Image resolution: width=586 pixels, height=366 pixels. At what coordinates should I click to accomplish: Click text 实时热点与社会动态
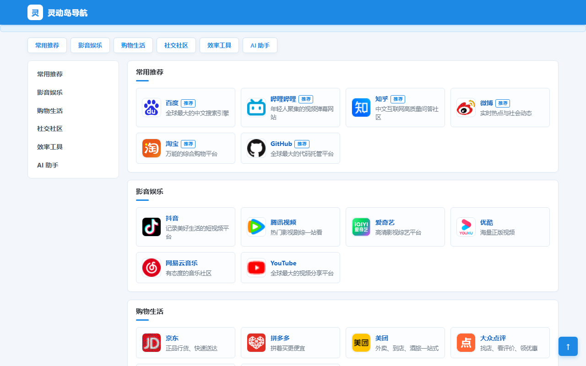click(506, 113)
